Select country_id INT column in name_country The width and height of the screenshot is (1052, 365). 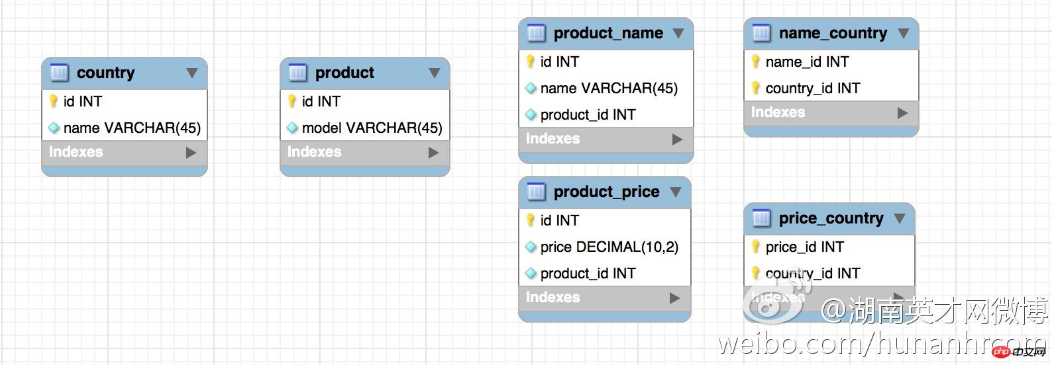(812, 89)
